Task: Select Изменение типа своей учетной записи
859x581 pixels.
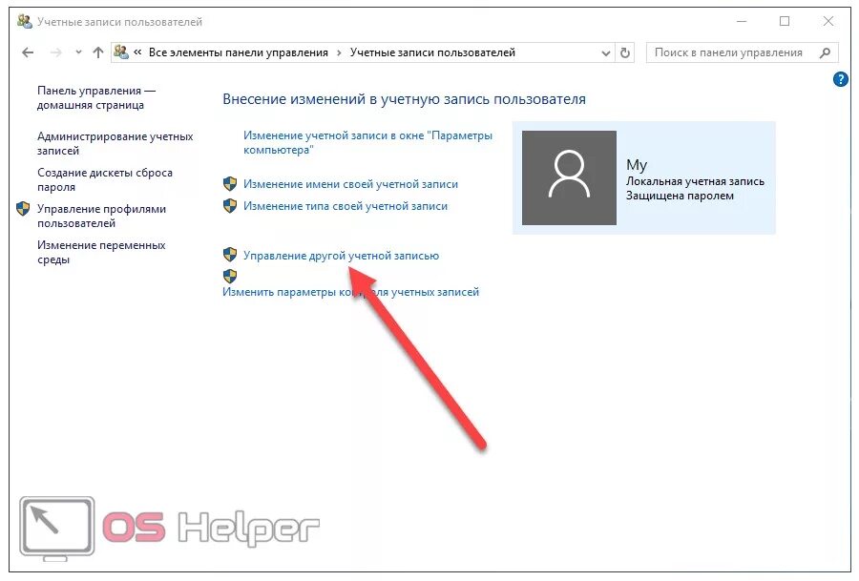Action: 346,206
